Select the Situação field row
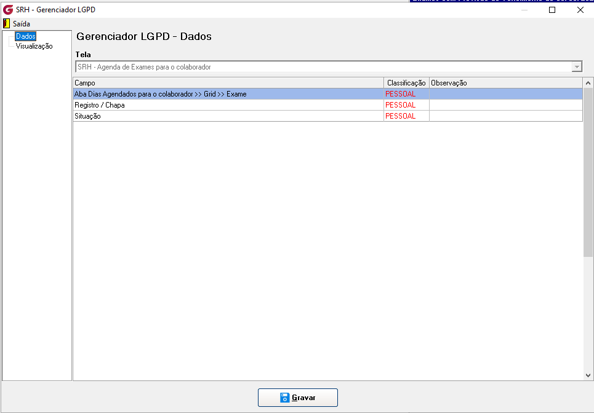 327,116
